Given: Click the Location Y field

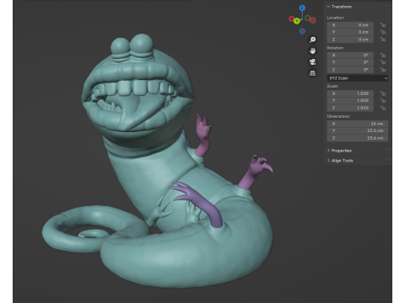Looking at the screenshot, I should tap(350, 32).
